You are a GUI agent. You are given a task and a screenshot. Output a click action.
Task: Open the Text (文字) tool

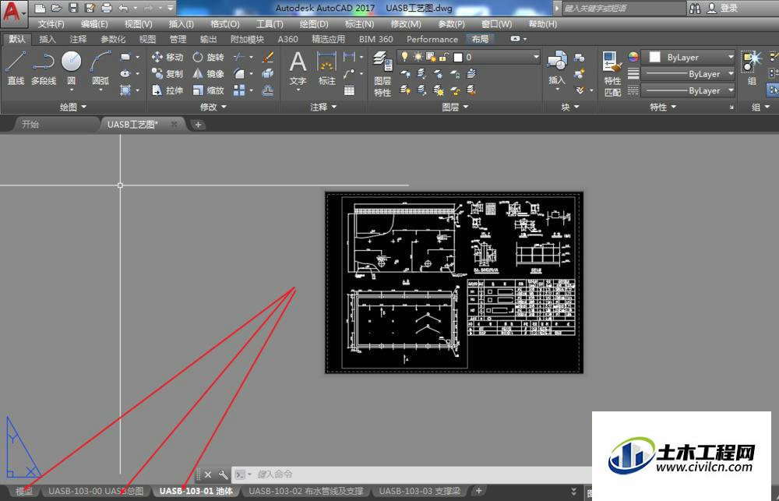[298, 69]
